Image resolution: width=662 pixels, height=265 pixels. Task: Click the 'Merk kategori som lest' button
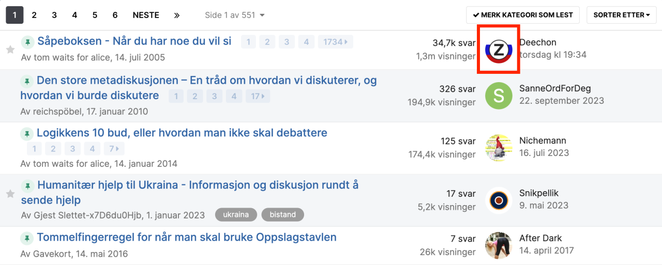click(x=522, y=15)
